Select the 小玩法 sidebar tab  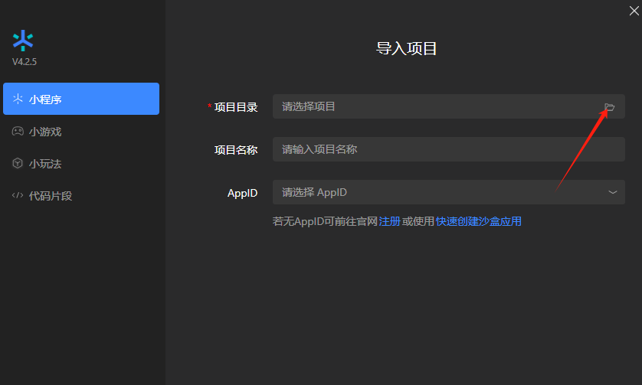(45, 164)
